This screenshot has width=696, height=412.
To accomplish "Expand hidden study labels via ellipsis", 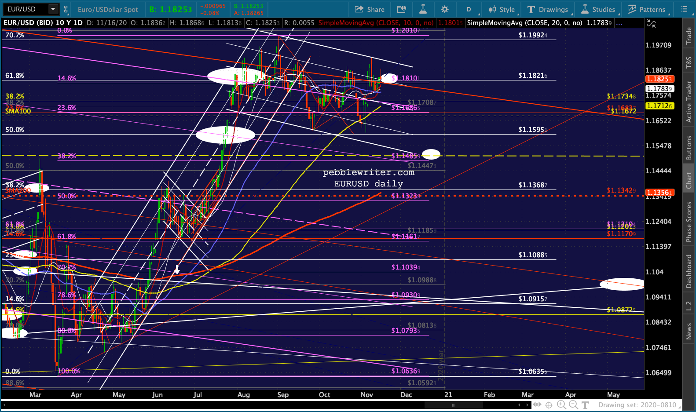I will pyautogui.click(x=619, y=23).
